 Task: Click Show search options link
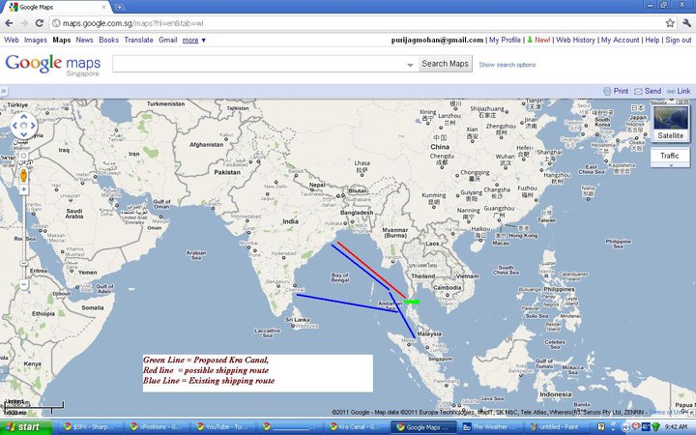coord(507,65)
